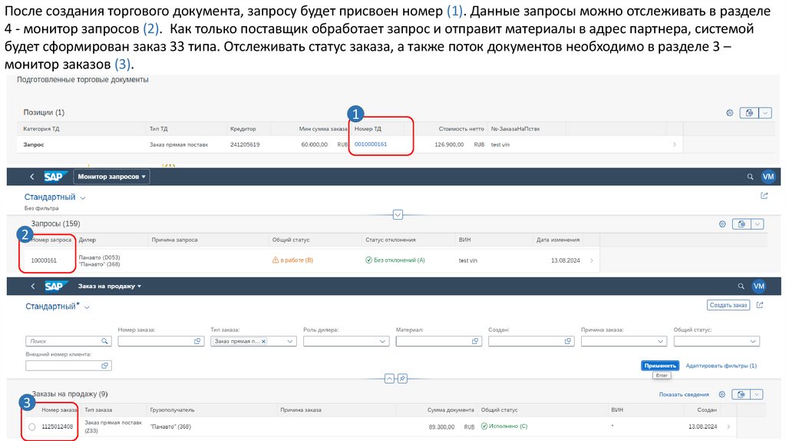
Task: Open table settings gear in Позиции panel
Action: (729, 113)
